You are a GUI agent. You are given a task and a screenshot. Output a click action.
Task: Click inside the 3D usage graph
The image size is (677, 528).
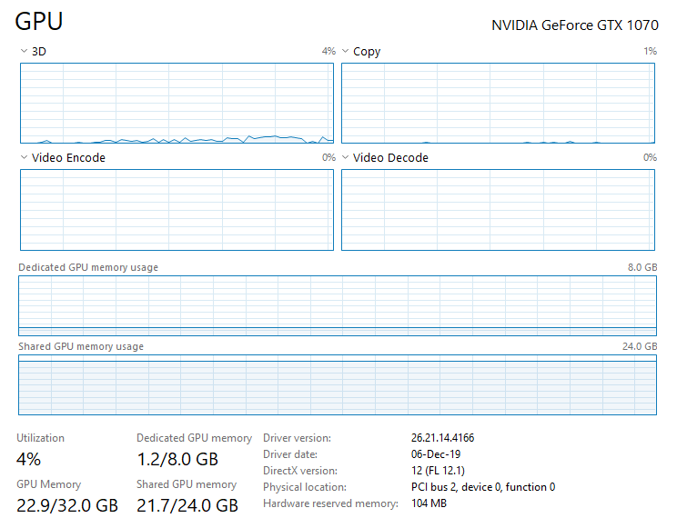point(177,103)
